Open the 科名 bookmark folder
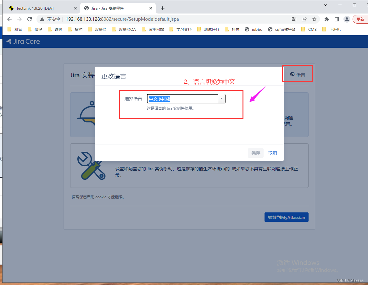This screenshot has width=368, height=285. point(15,29)
